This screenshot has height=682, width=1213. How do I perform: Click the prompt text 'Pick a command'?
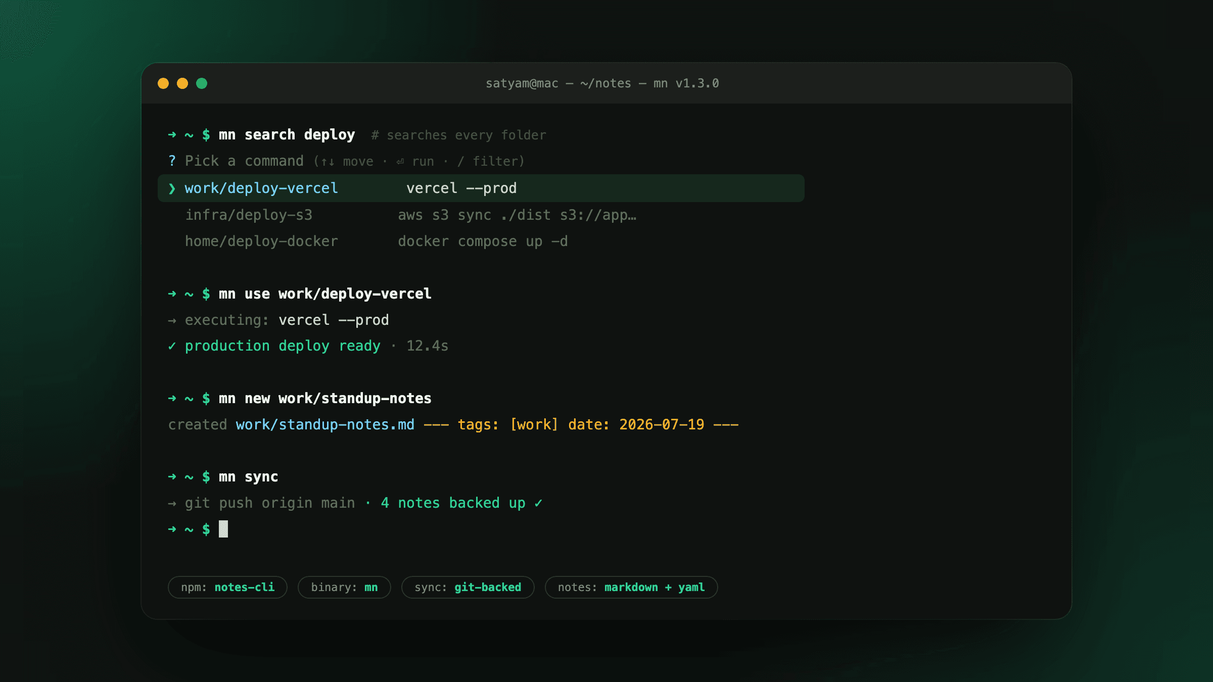click(244, 161)
